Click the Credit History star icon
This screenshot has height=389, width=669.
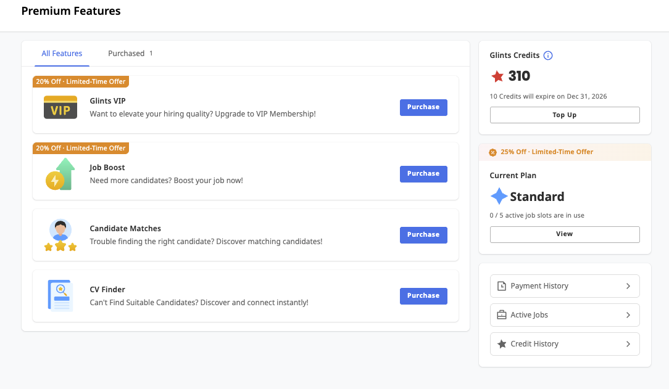pos(502,344)
